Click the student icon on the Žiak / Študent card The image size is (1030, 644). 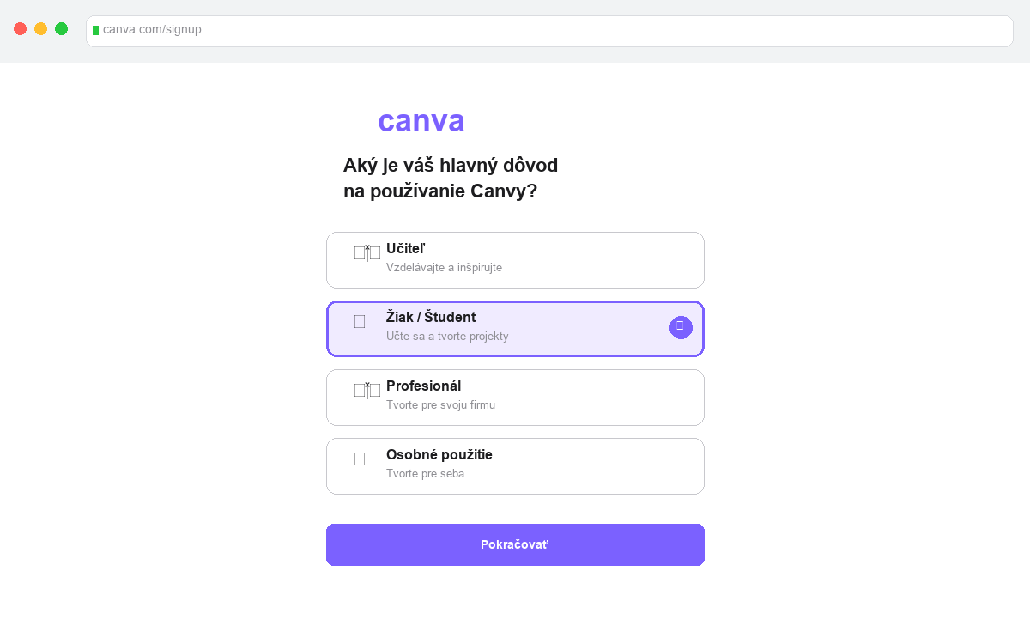[x=359, y=321]
